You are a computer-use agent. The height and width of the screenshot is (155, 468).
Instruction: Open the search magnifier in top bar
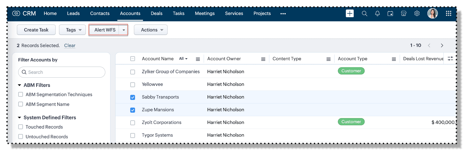364,13
